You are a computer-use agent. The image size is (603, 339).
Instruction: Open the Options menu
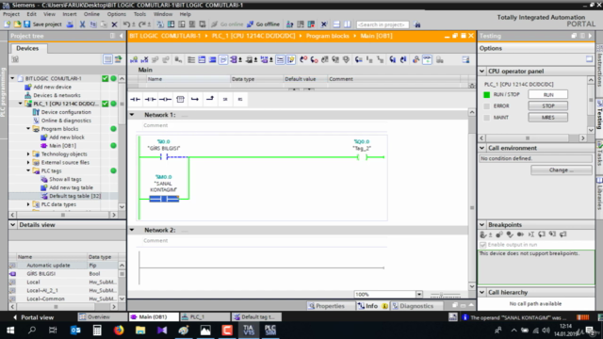point(117,14)
